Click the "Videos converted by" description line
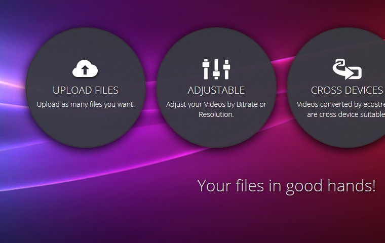Viewport: 385px width, 243px height. 340,105
